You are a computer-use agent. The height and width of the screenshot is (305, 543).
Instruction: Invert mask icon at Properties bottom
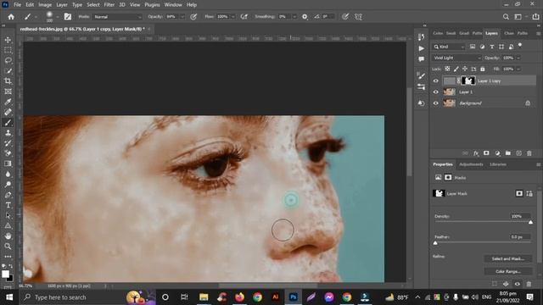coord(506,284)
